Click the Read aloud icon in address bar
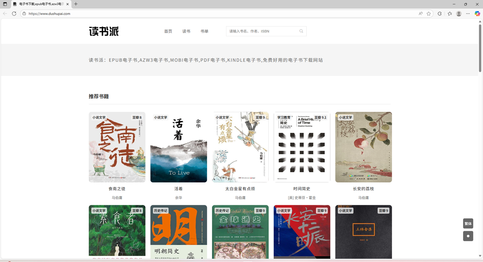The width and height of the screenshot is (483, 262). [421, 13]
